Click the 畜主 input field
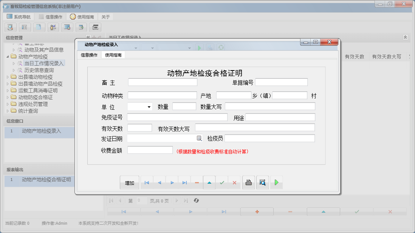The width and height of the screenshot is (415, 233). 163,81
